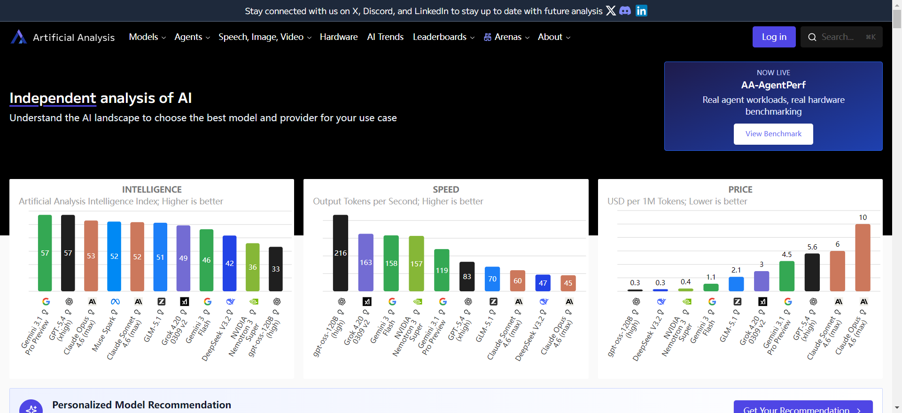
Task: Go to AI Trends page
Action: (x=385, y=37)
